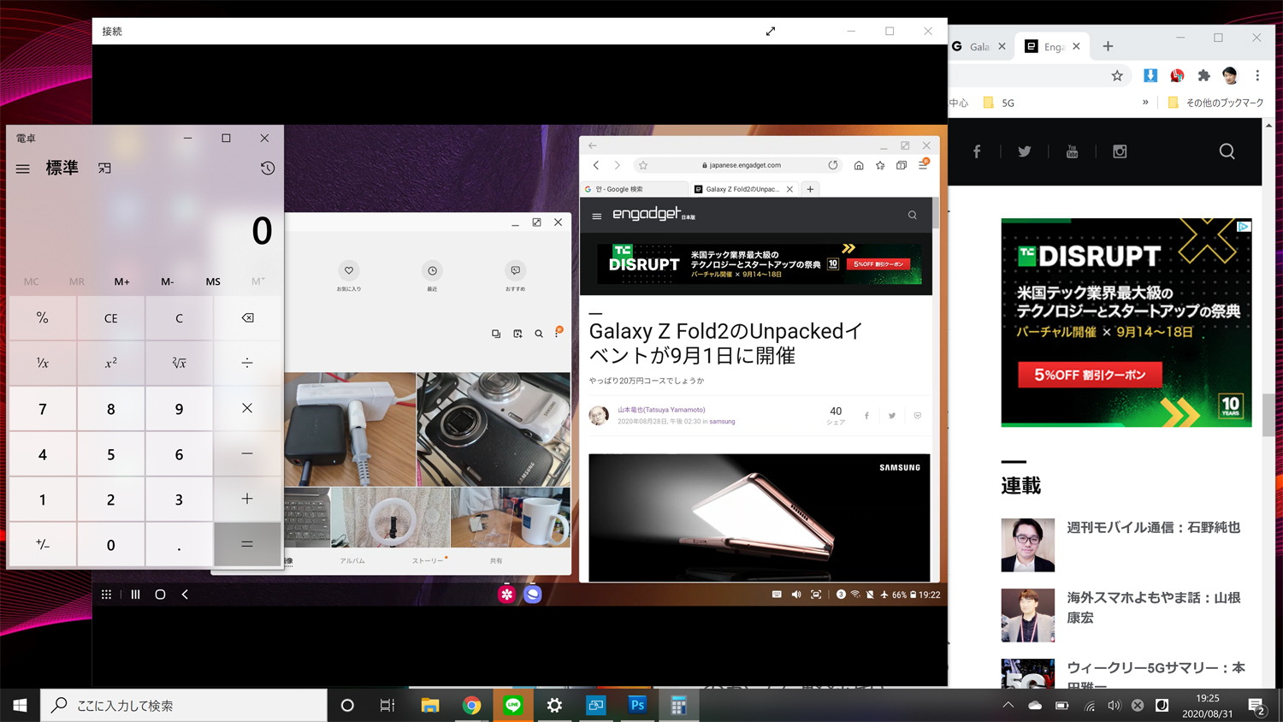Open Photoshop from the Windows taskbar
This screenshot has height=722, width=1283.
637,705
